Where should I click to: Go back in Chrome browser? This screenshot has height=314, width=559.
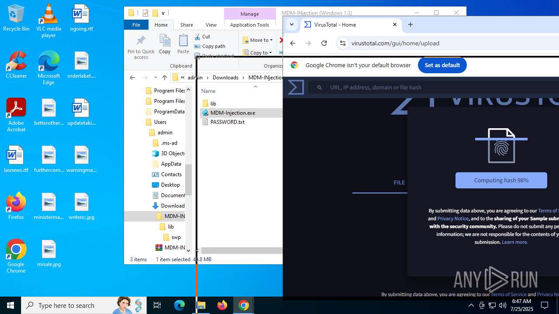(293, 43)
